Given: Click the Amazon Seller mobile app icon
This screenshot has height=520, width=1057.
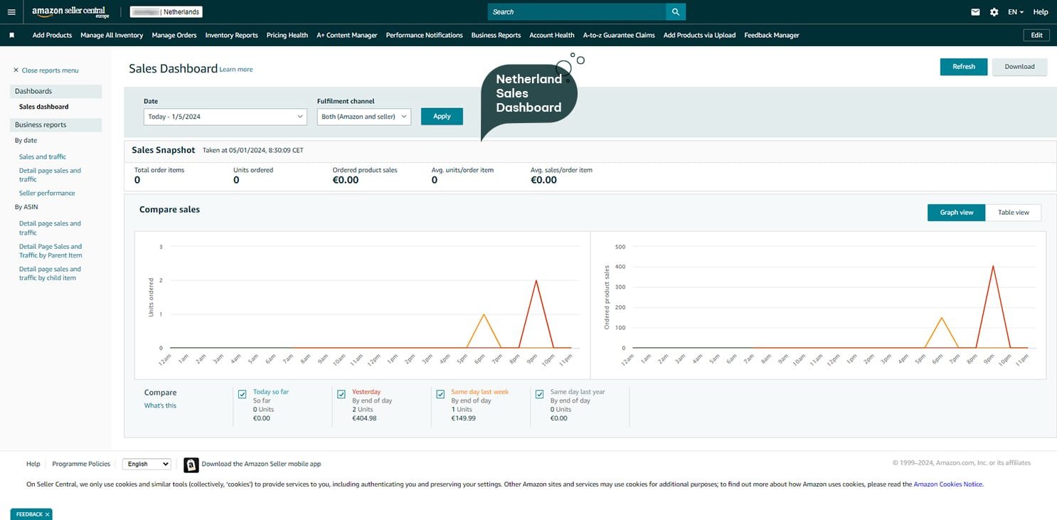Looking at the screenshot, I should tap(191, 465).
